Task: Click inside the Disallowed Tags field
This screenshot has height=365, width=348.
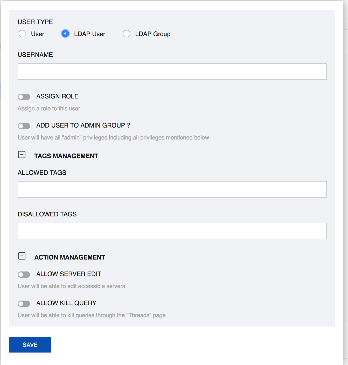Action: (x=172, y=231)
